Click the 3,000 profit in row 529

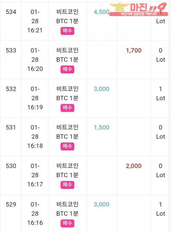pyautogui.click(x=101, y=205)
